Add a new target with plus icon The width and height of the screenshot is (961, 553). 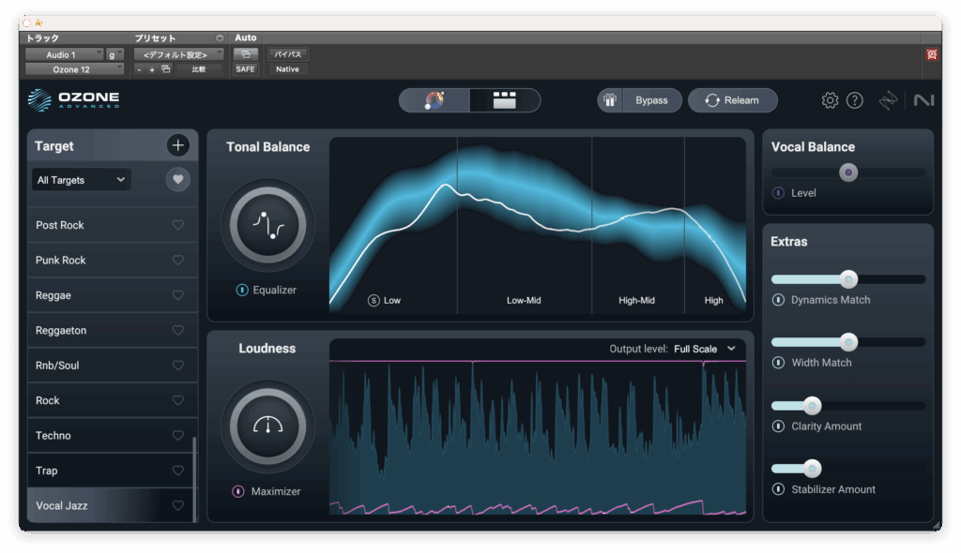[x=178, y=145]
